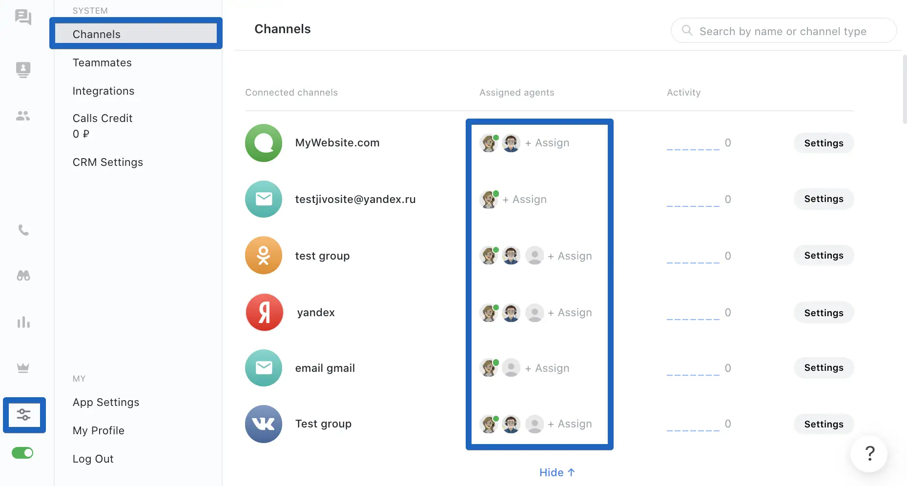The height and width of the screenshot is (486, 907).
Task: Open the visitors monitor icon in sidebar
Action: (x=23, y=70)
